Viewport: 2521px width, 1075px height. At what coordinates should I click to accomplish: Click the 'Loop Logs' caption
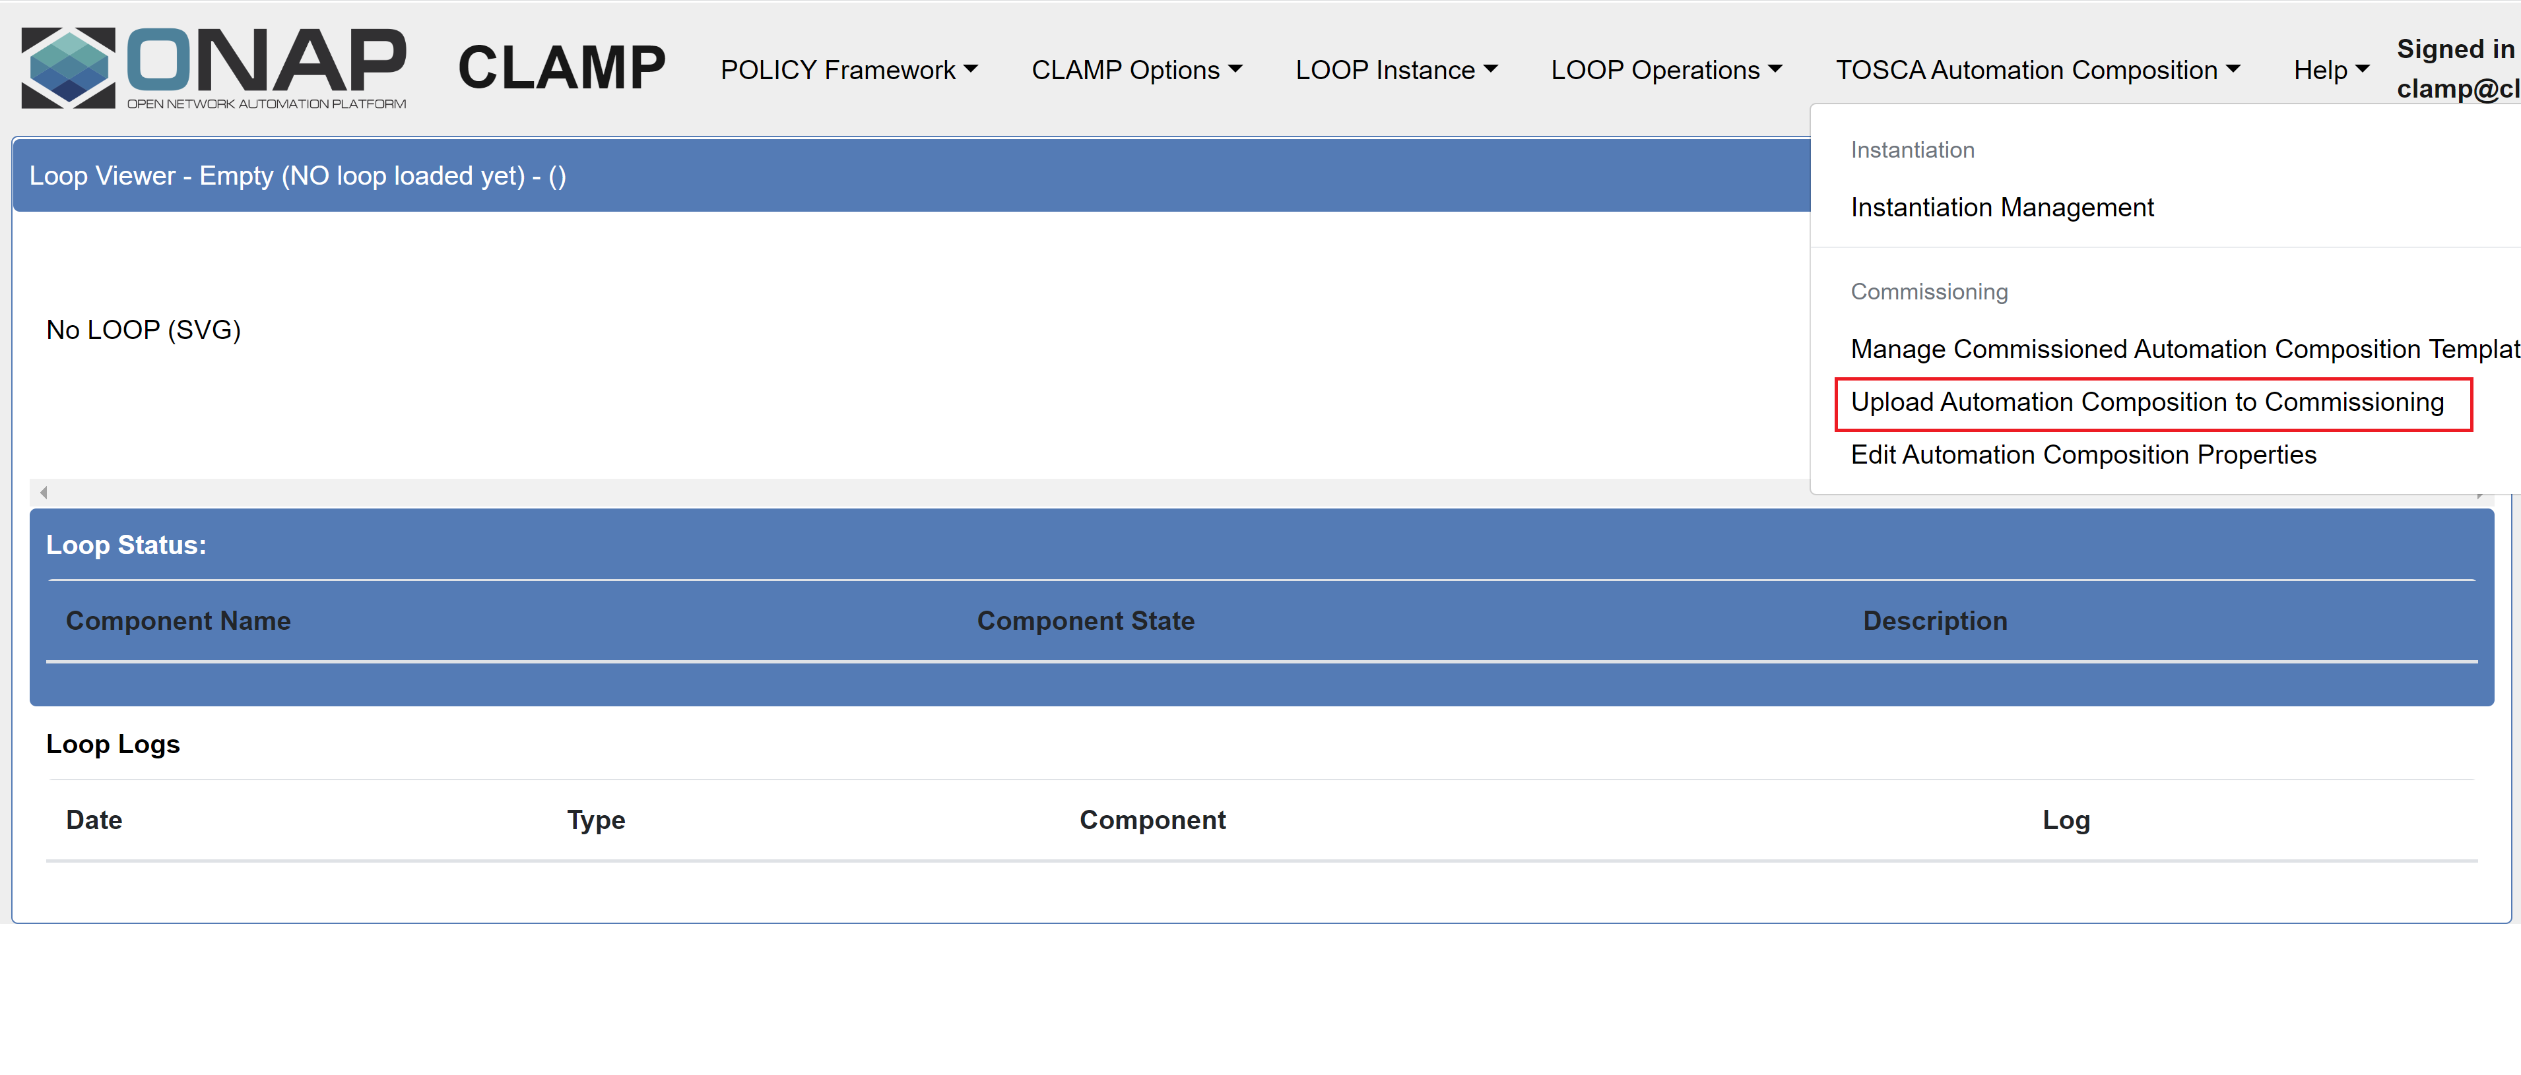(x=113, y=745)
